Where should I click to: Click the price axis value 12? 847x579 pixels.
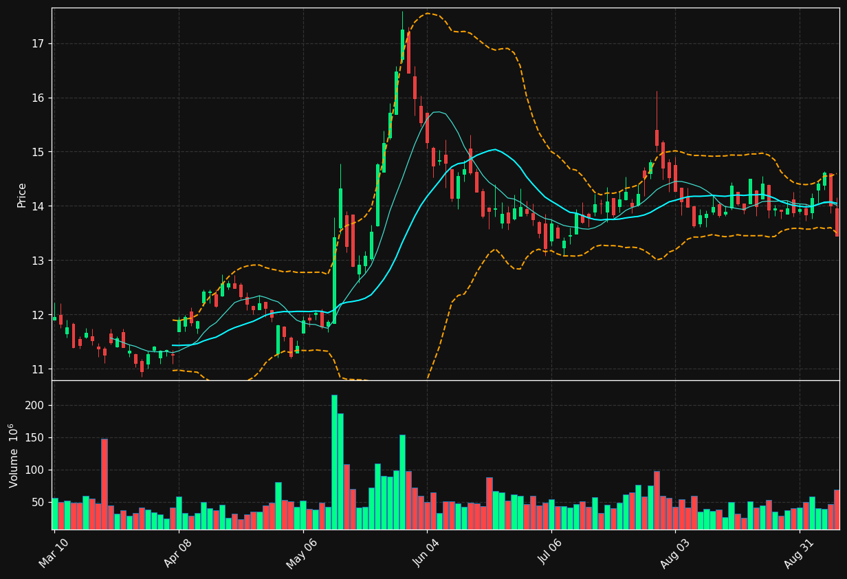tap(37, 315)
